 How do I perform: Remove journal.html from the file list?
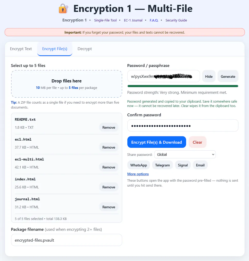point(109,207)
